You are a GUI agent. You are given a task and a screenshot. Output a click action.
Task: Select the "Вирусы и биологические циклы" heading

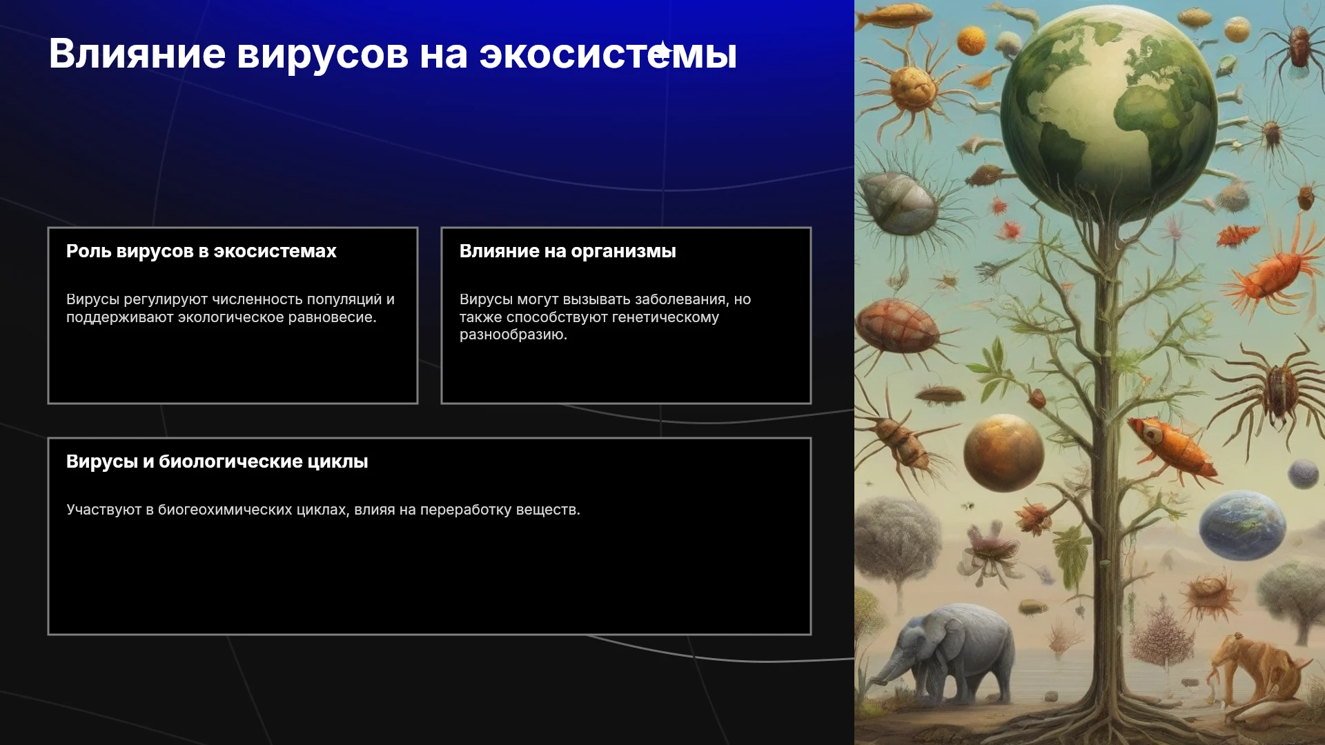click(x=217, y=461)
